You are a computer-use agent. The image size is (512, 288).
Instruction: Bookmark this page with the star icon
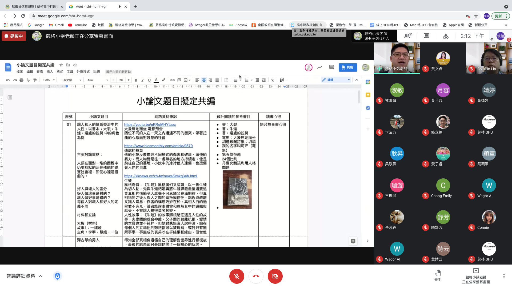476,16
